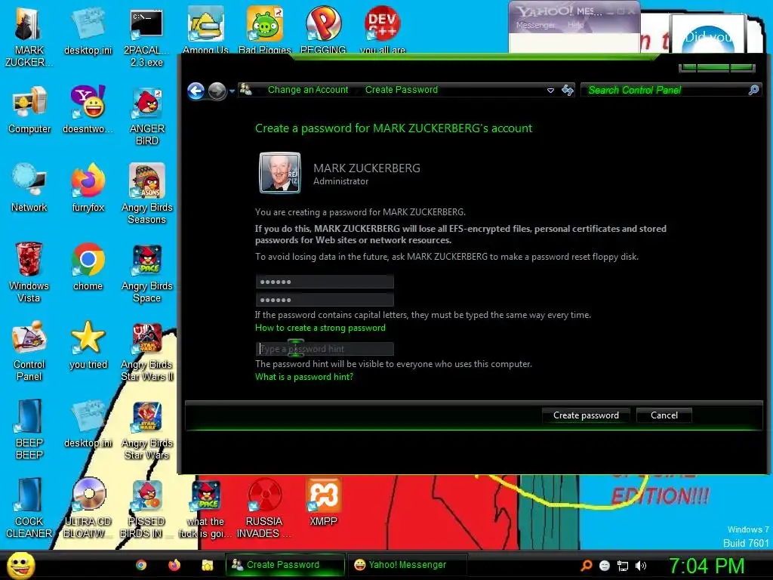Open Help menu in Yahoo! Messenger window
The height and width of the screenshot is (580, 773).
[574, 25]
